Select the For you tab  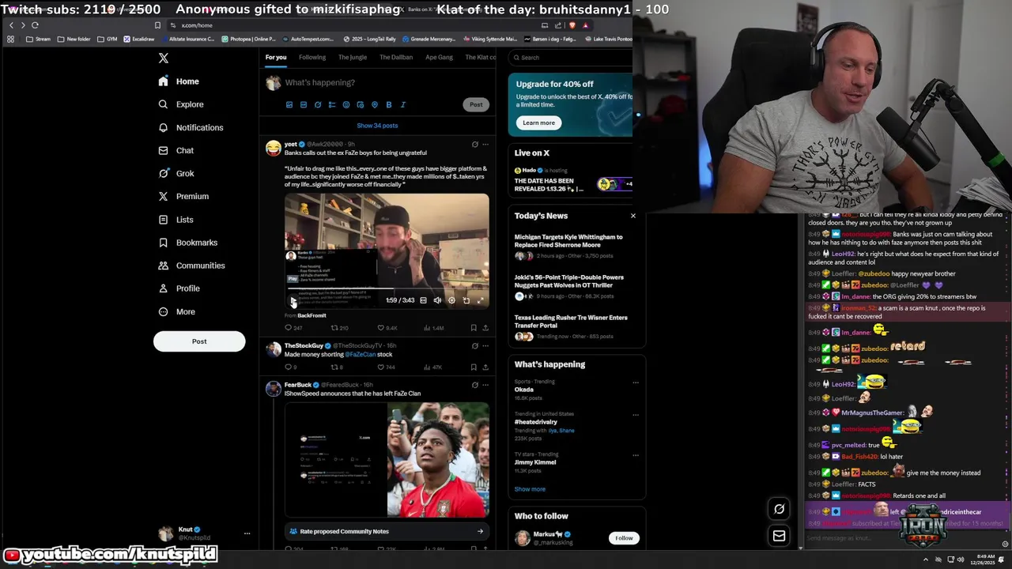click(276, 57)
